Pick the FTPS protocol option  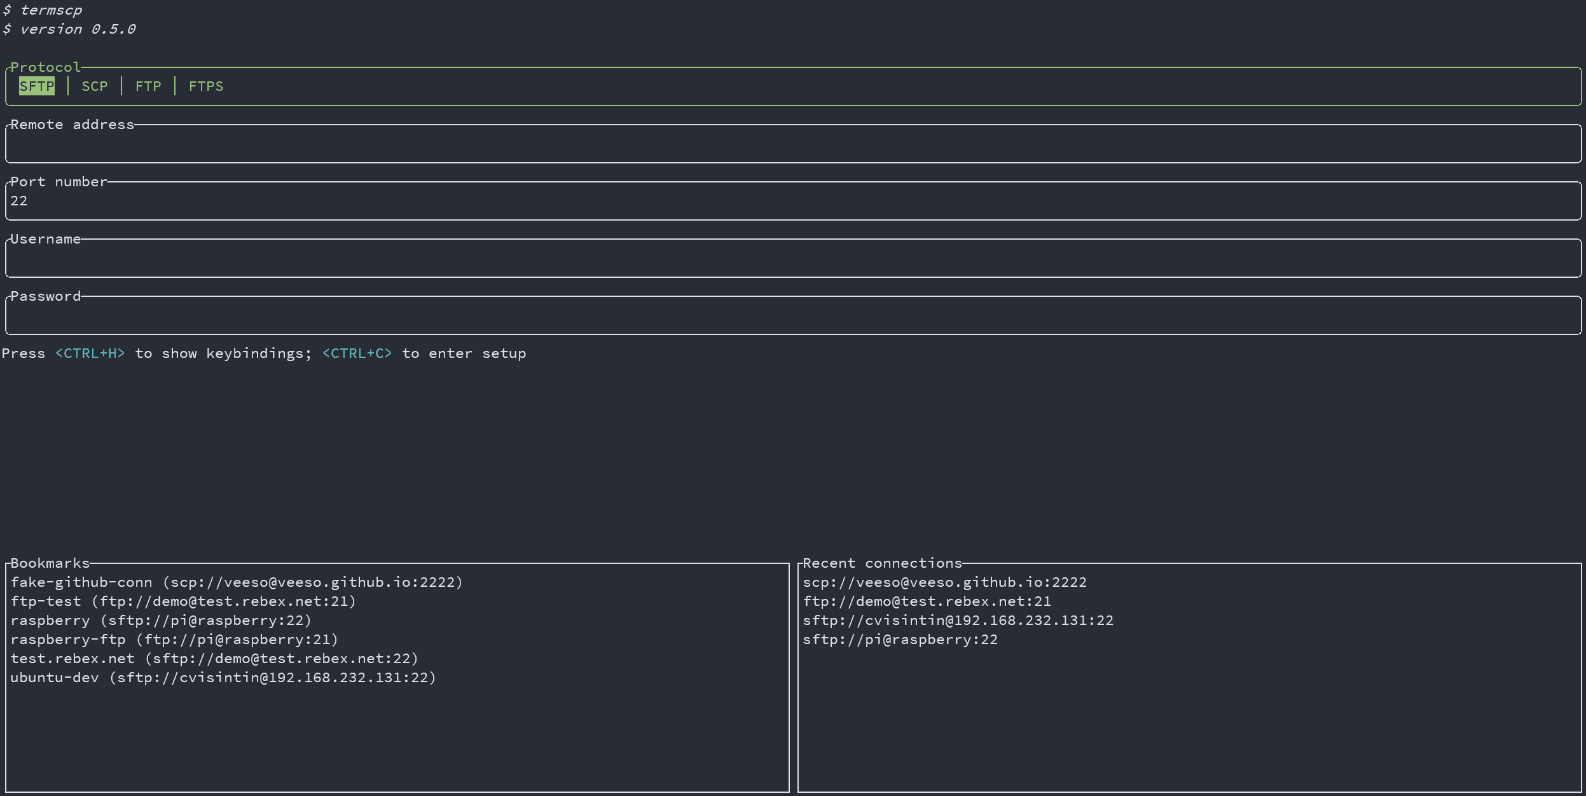pos(205,86)
